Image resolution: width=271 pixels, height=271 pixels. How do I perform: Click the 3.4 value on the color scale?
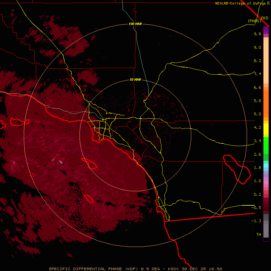[x=257, y=141]
